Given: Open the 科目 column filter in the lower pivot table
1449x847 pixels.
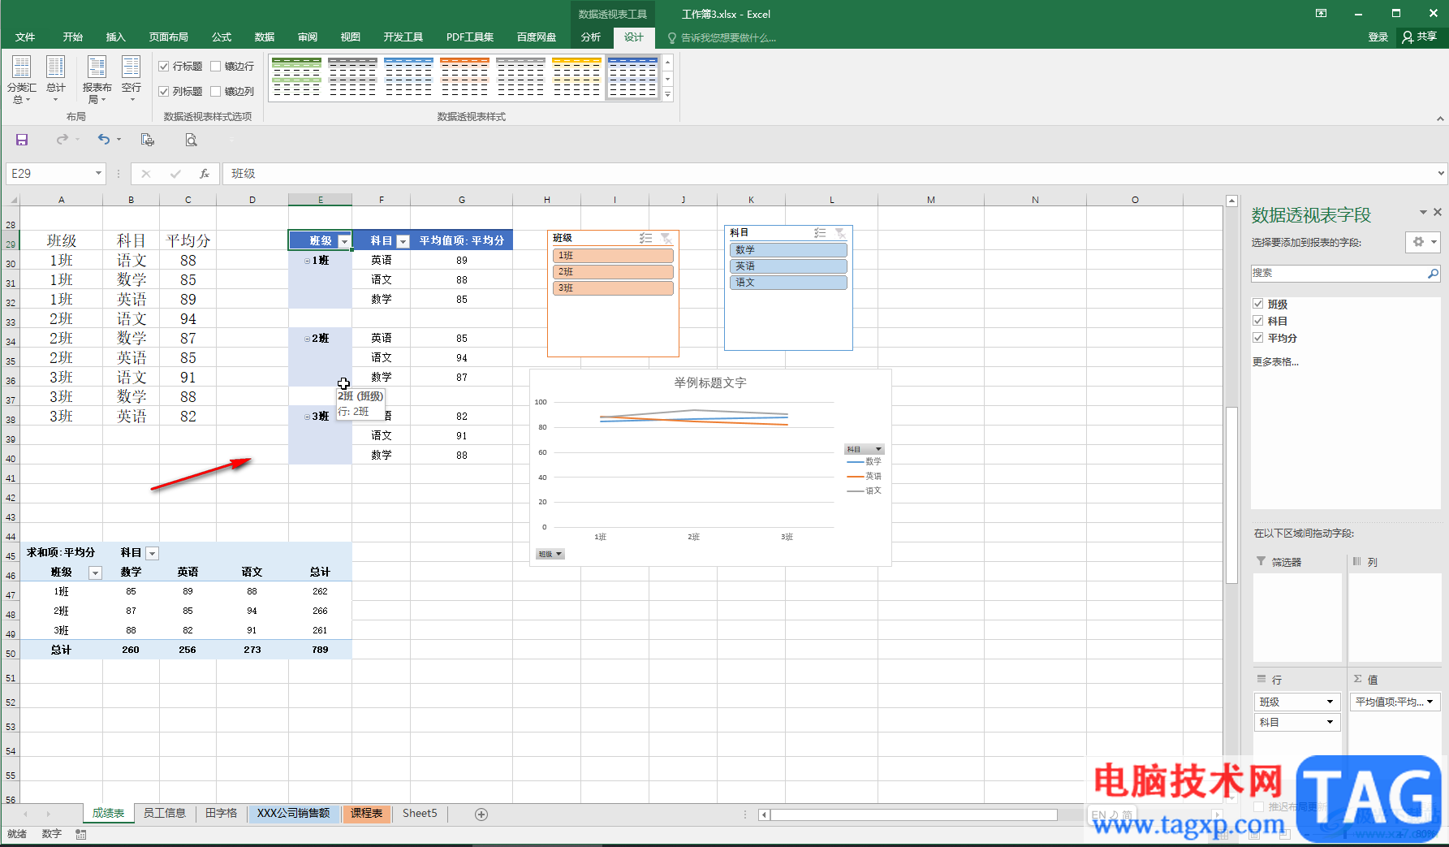Looking at the screenshot, I should 152,553.
